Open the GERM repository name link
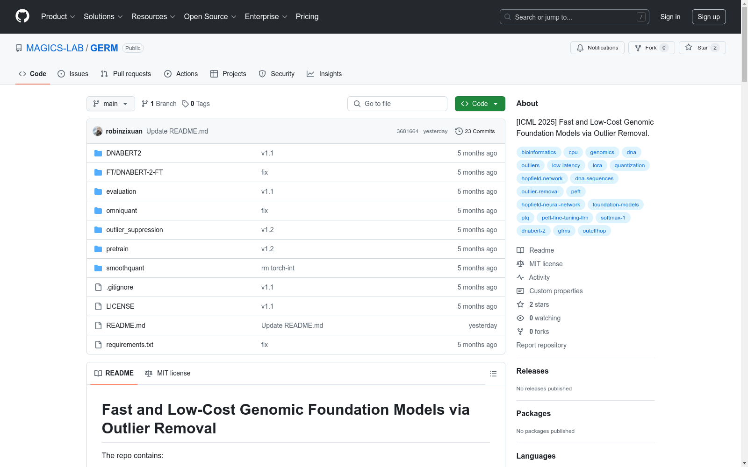 click(104, 48)
